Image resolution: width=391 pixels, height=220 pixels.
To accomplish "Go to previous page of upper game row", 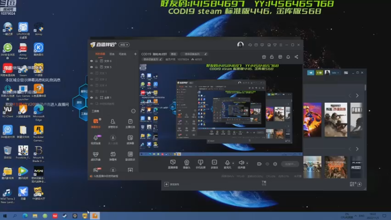I will [x=349, y=95].
